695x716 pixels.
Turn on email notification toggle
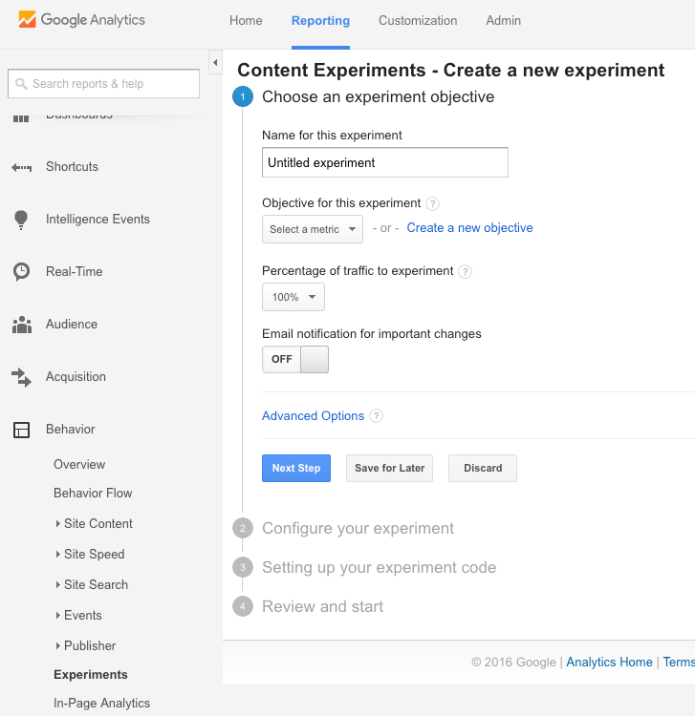point(294,359)
